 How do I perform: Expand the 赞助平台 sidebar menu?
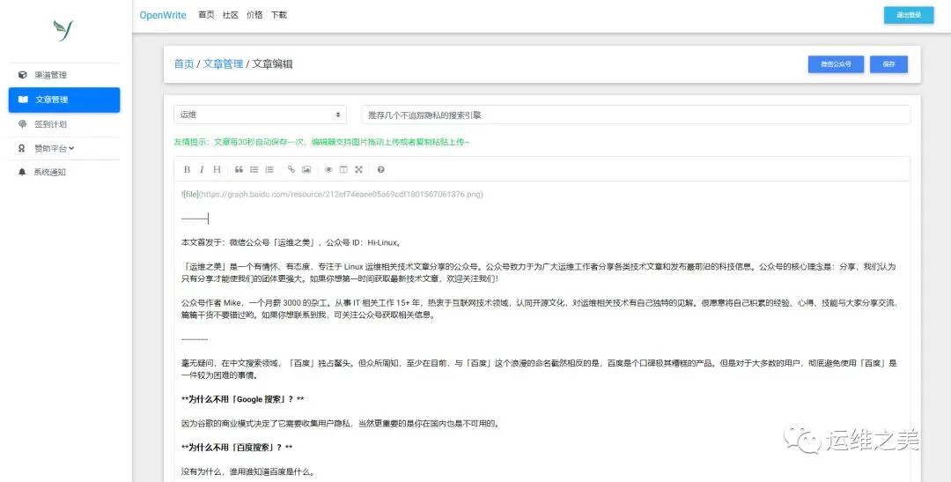(x=64, y=149)
